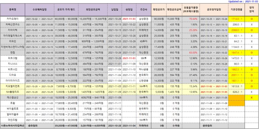Click the 청약참여 column header
Viewport: 259px width, 129px height.
click(252, 10)
